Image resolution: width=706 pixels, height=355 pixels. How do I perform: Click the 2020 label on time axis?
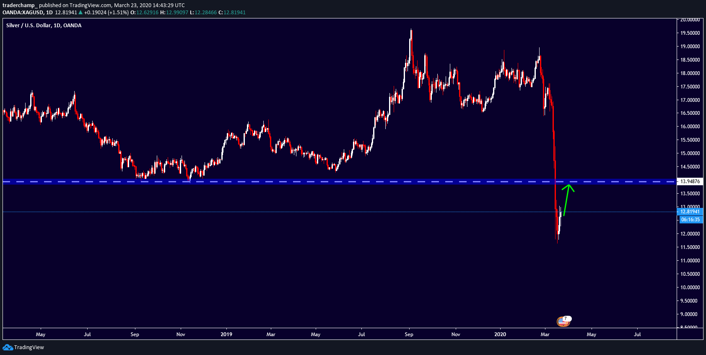pyautogui.click(x=500, y=334)
